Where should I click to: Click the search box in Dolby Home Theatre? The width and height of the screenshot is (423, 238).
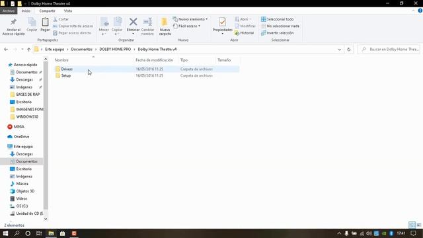(389, 50)
